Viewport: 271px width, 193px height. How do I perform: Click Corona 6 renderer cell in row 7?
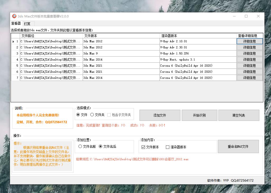(198, 78)
